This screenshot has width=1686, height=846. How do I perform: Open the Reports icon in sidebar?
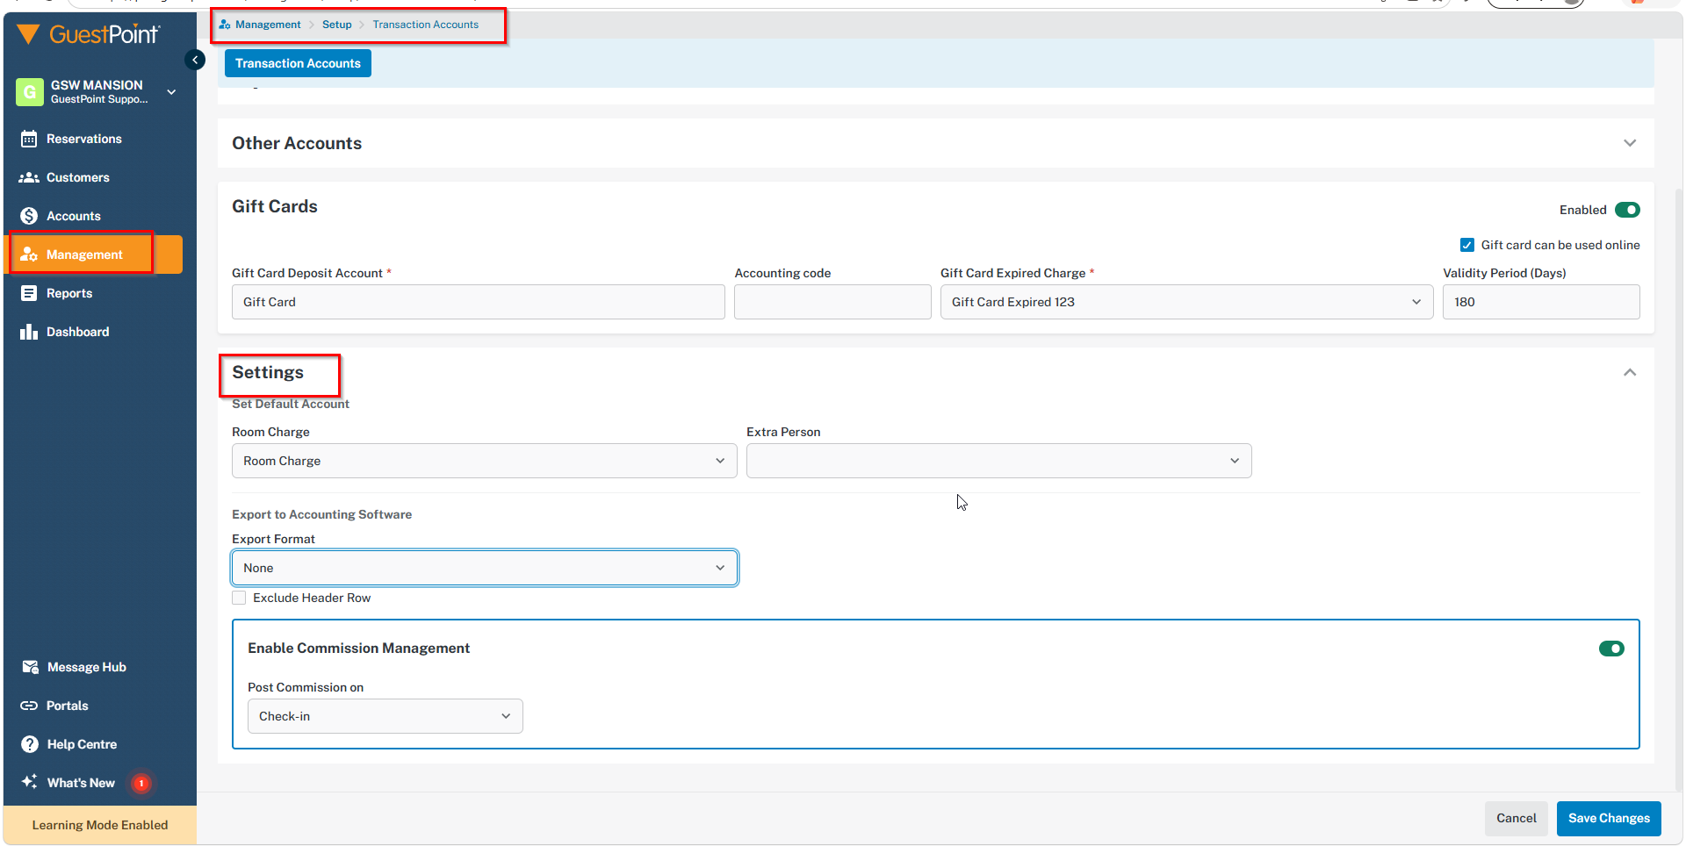[x=29, y=293]
